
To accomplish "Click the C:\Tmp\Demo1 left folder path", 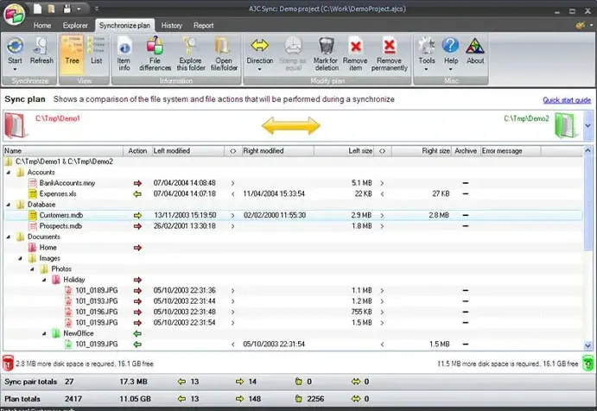I will (x=58, y=118).
